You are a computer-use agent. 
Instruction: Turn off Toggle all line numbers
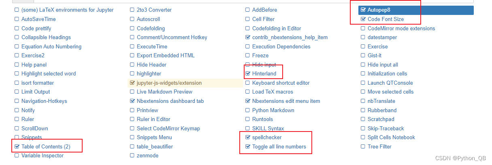coord(248,146)
